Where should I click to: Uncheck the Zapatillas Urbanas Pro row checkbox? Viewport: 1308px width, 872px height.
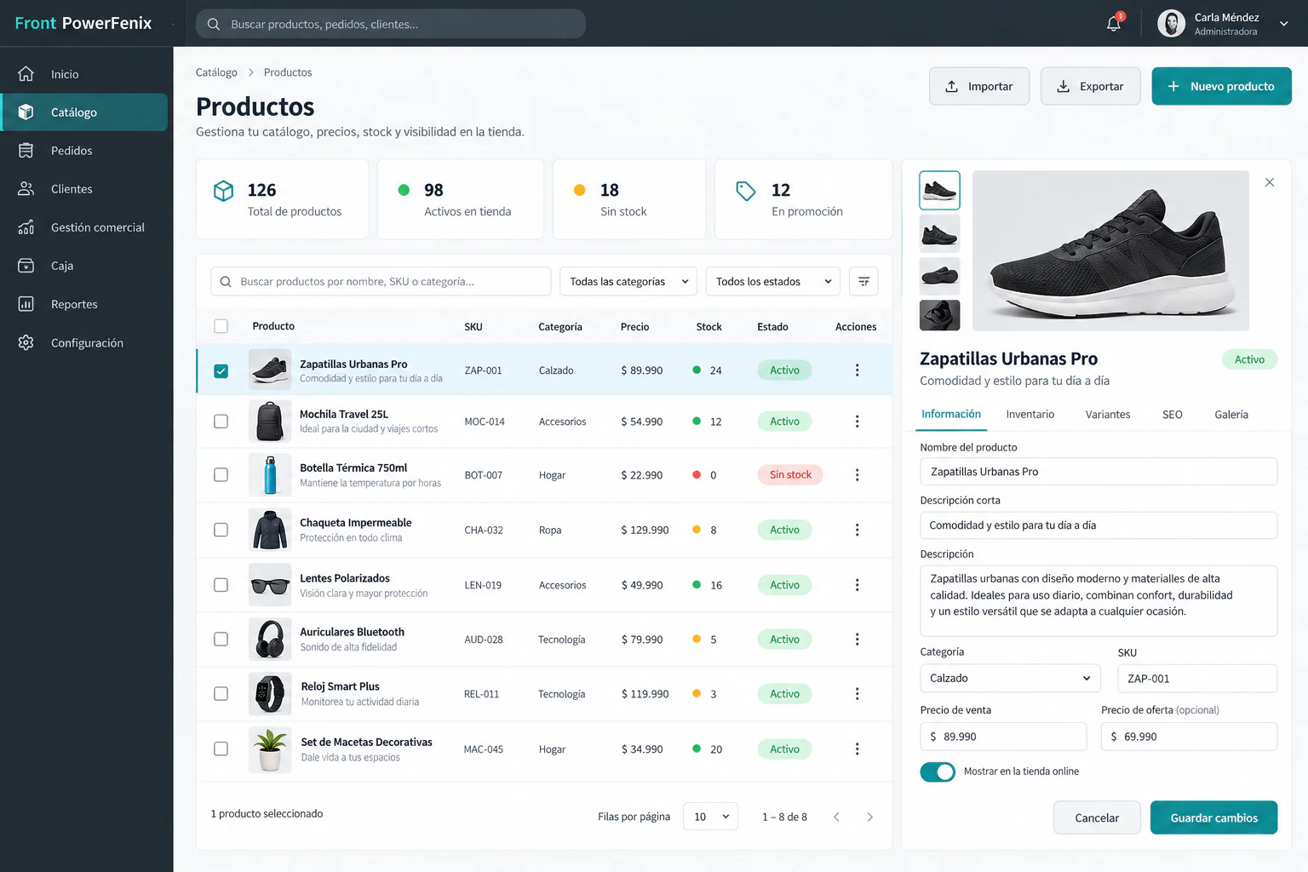tap(221, 370)
